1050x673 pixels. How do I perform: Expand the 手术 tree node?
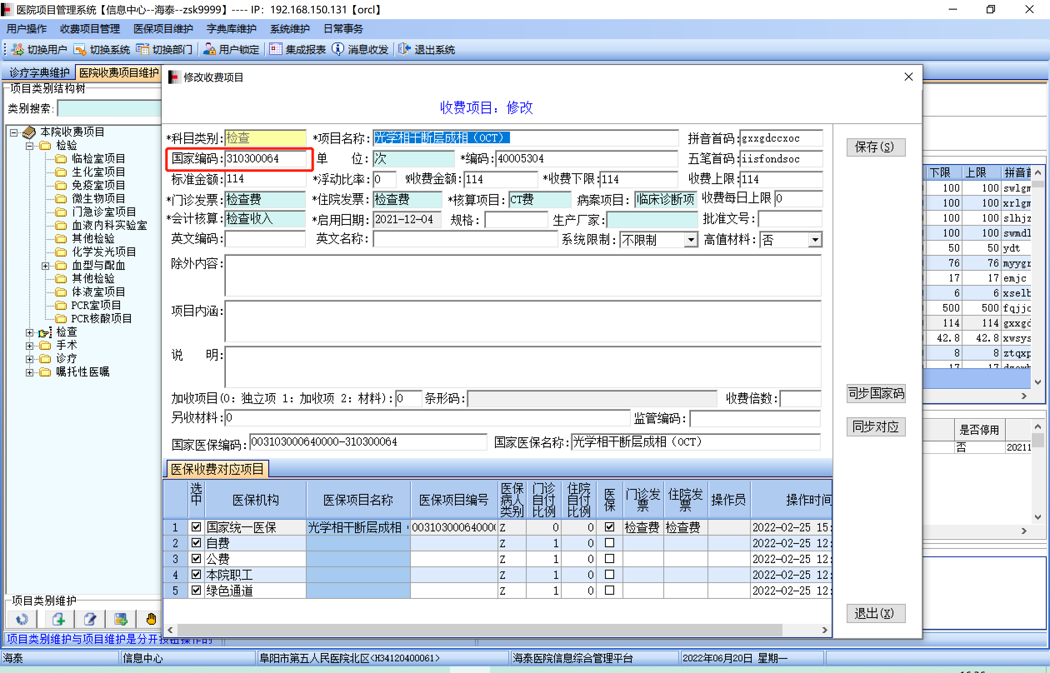(29, 346)
